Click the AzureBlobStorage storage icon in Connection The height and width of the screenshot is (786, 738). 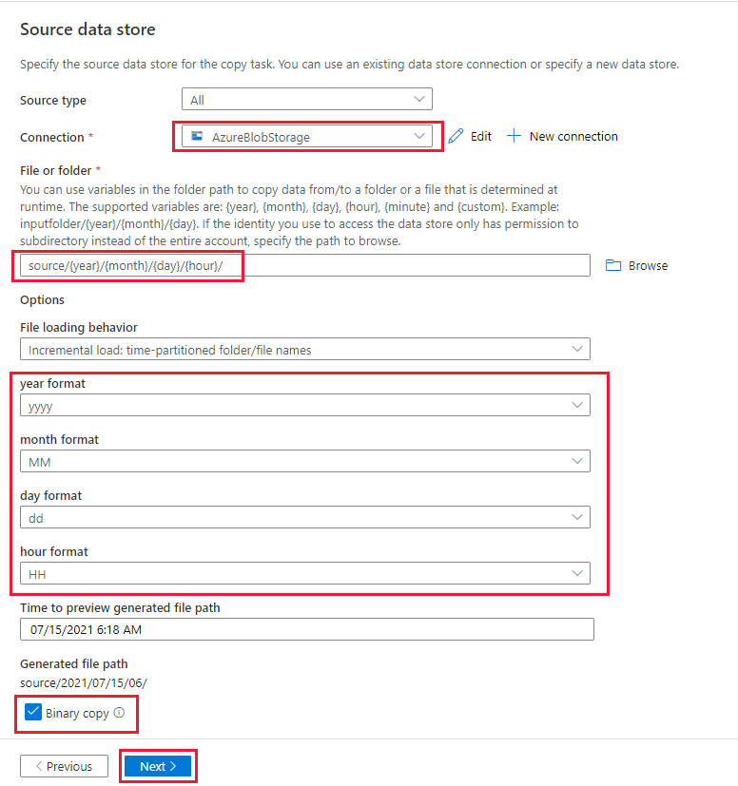197,136
